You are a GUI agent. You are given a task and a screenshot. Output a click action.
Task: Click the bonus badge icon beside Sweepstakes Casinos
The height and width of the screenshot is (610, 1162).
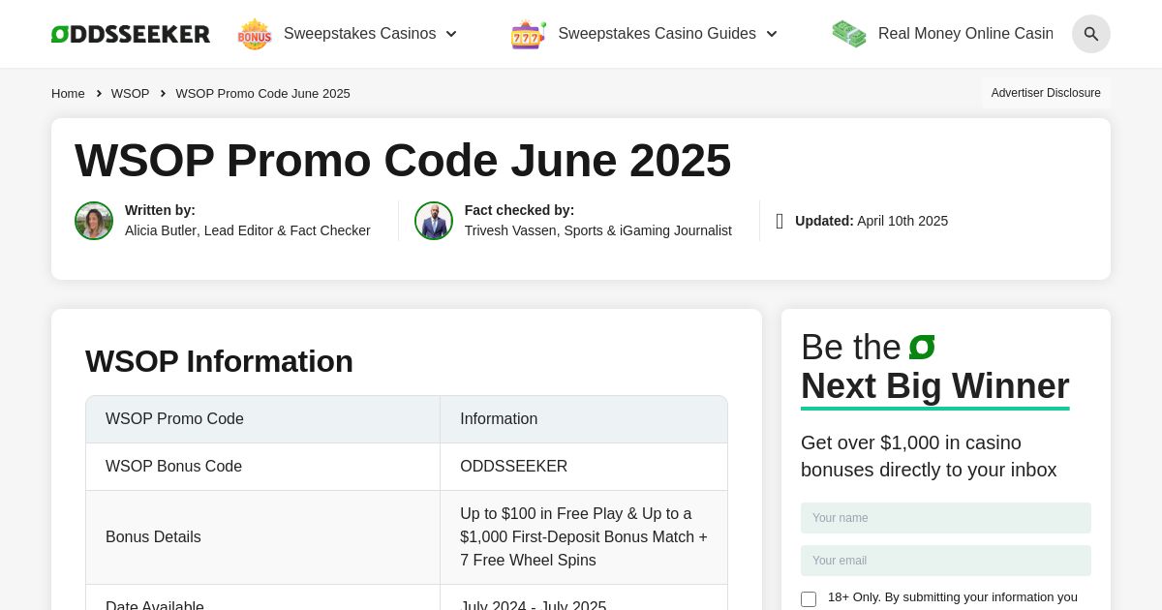254,34
